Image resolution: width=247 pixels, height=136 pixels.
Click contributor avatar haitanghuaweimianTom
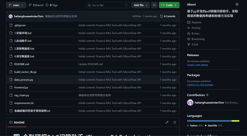pyautogui.click(x=190, y=103)
